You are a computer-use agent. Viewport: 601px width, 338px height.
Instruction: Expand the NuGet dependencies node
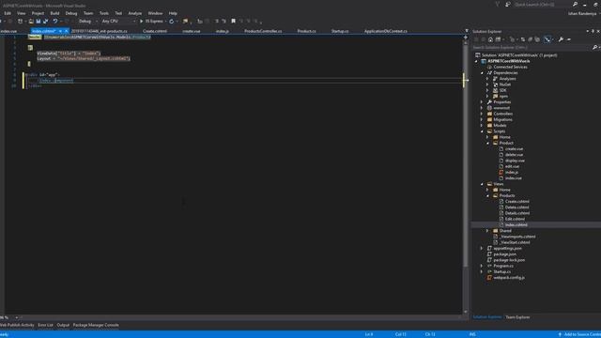(488, 84)
